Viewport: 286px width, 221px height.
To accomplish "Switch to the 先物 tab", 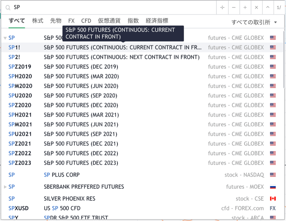I will [56, 21].
